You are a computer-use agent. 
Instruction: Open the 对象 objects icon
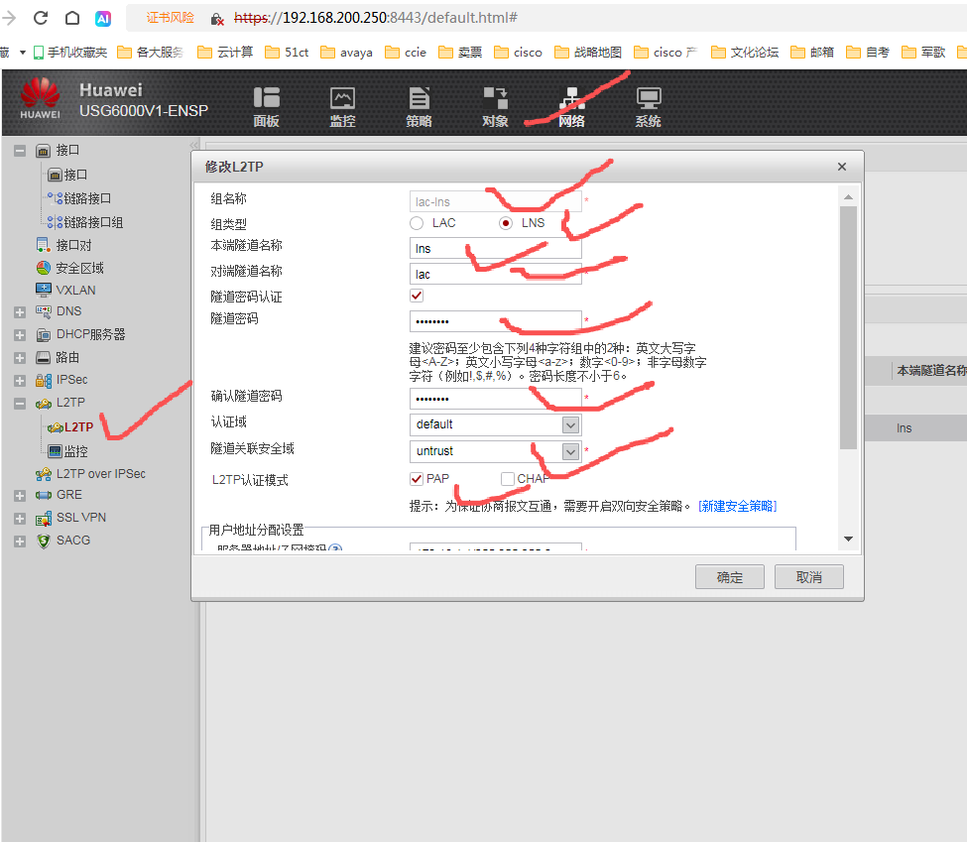[x=494, y=102]
